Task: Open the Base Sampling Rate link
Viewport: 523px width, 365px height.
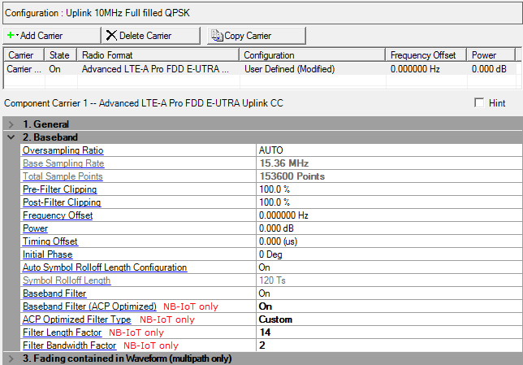Action: click(x=63, y=163)
